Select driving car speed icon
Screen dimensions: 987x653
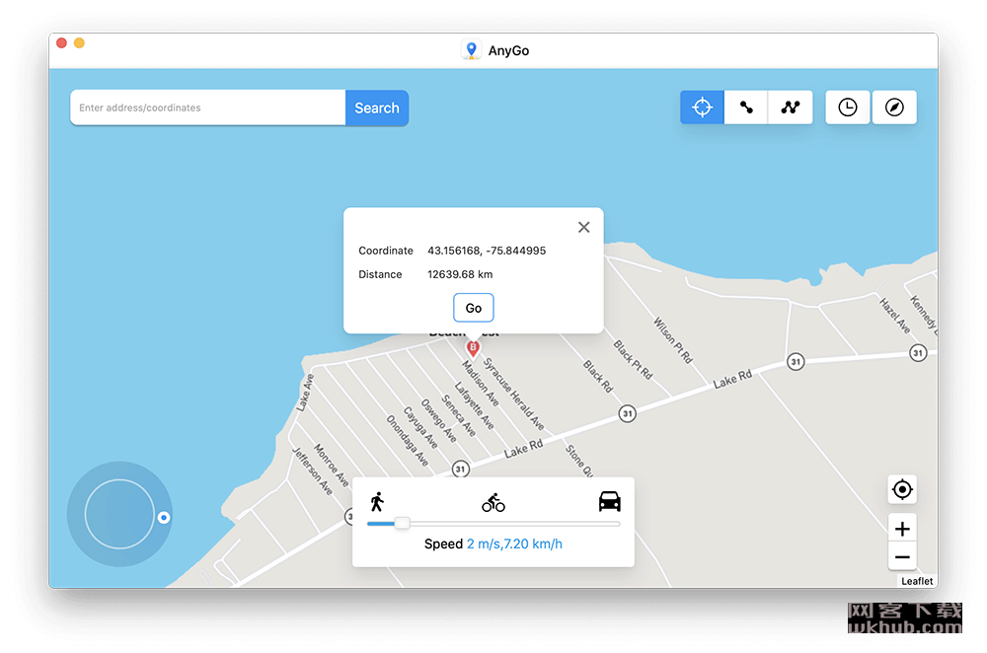(x=609, y=501)
